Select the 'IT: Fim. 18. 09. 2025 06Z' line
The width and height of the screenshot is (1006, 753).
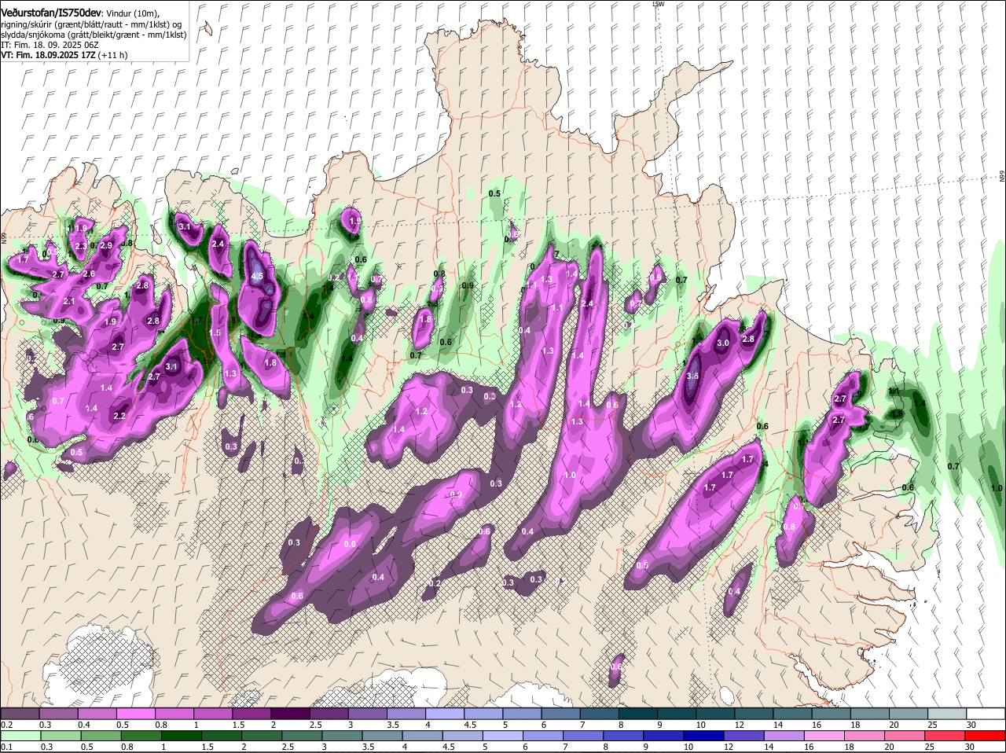click(x=50, y=45)
